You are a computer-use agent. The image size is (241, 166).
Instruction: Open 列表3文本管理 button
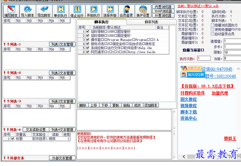tap(62, 101)
